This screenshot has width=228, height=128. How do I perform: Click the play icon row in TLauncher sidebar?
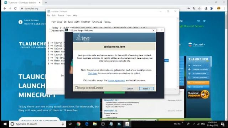click(x=198, y=65)
